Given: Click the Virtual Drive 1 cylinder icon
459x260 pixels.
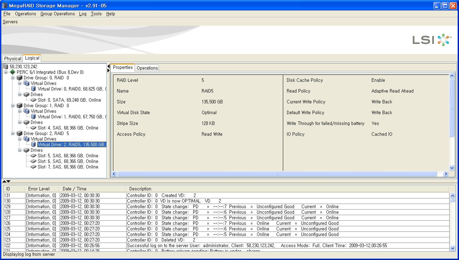Looking at the screenshot, I should point(33,117).
